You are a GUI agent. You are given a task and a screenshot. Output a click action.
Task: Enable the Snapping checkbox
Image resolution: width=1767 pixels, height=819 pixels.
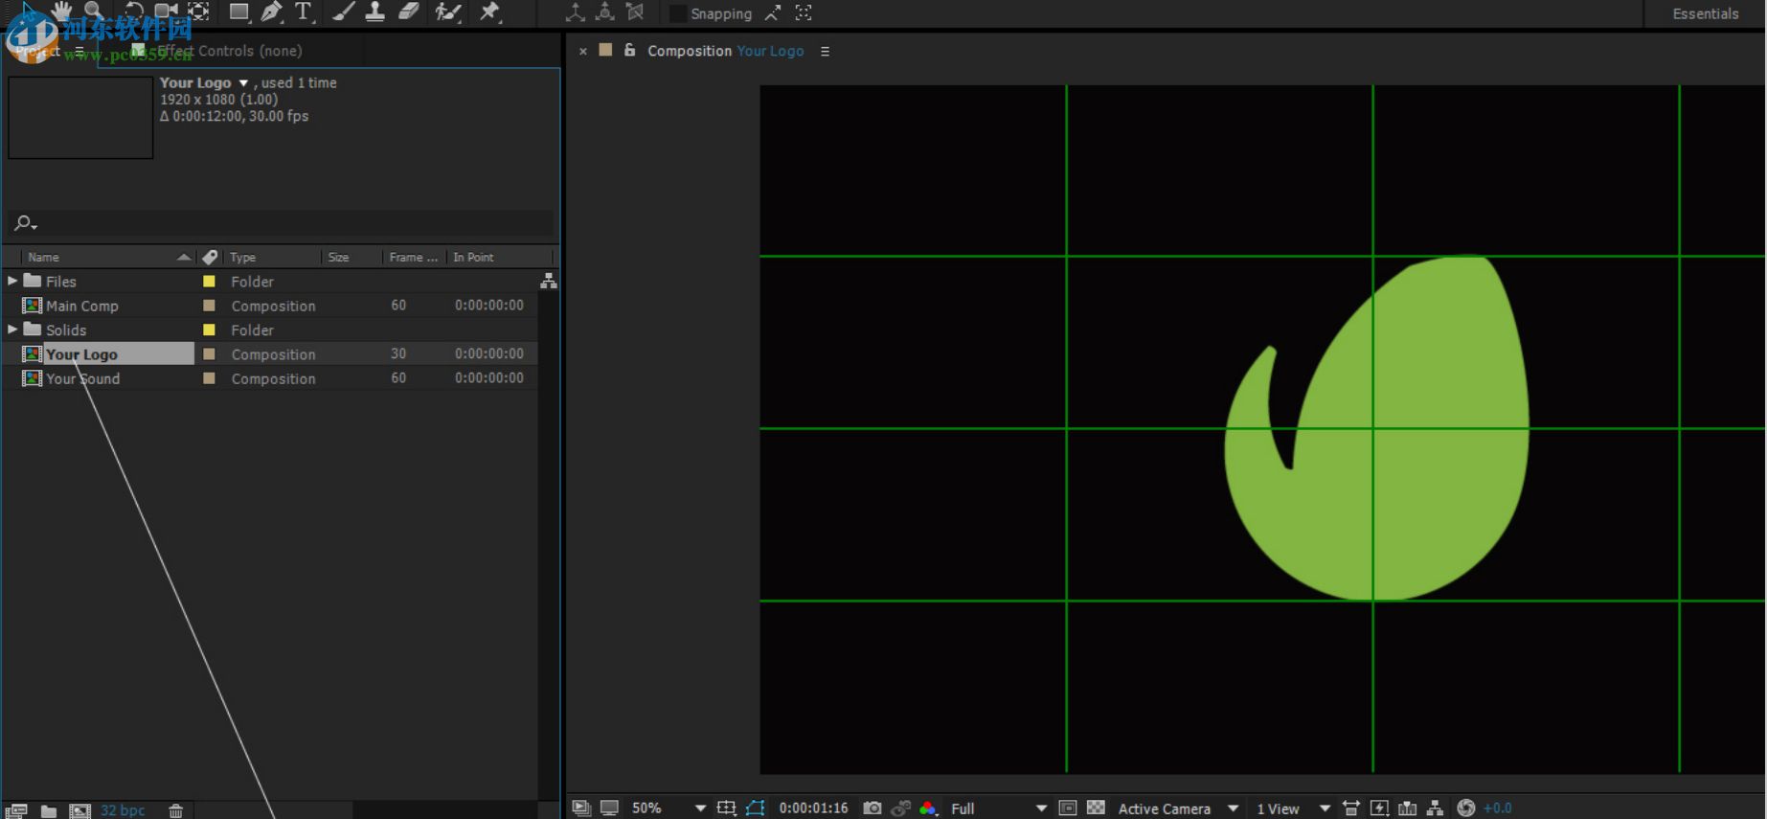point(678,13)
